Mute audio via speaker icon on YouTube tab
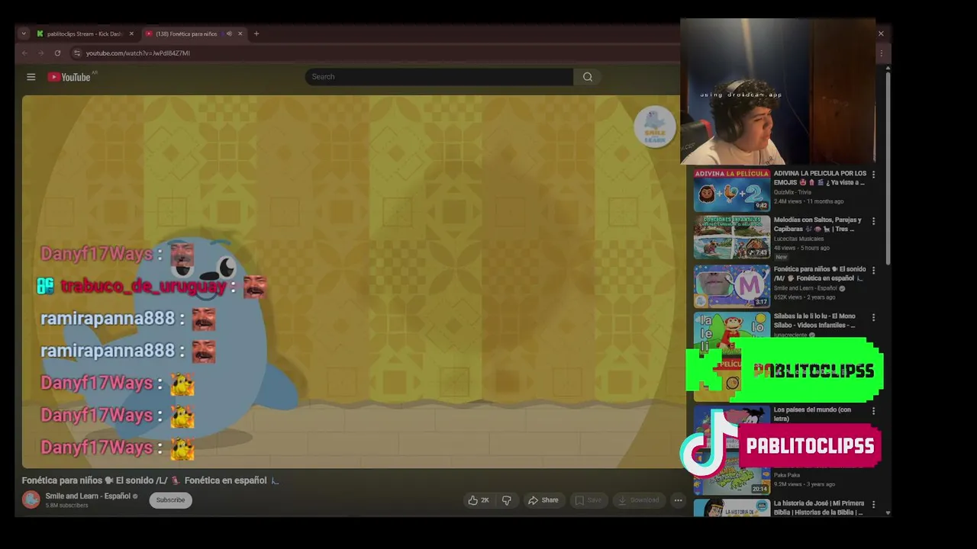Image resolution: width=977 pixels, height=549 pixels. tap(229, 34)
